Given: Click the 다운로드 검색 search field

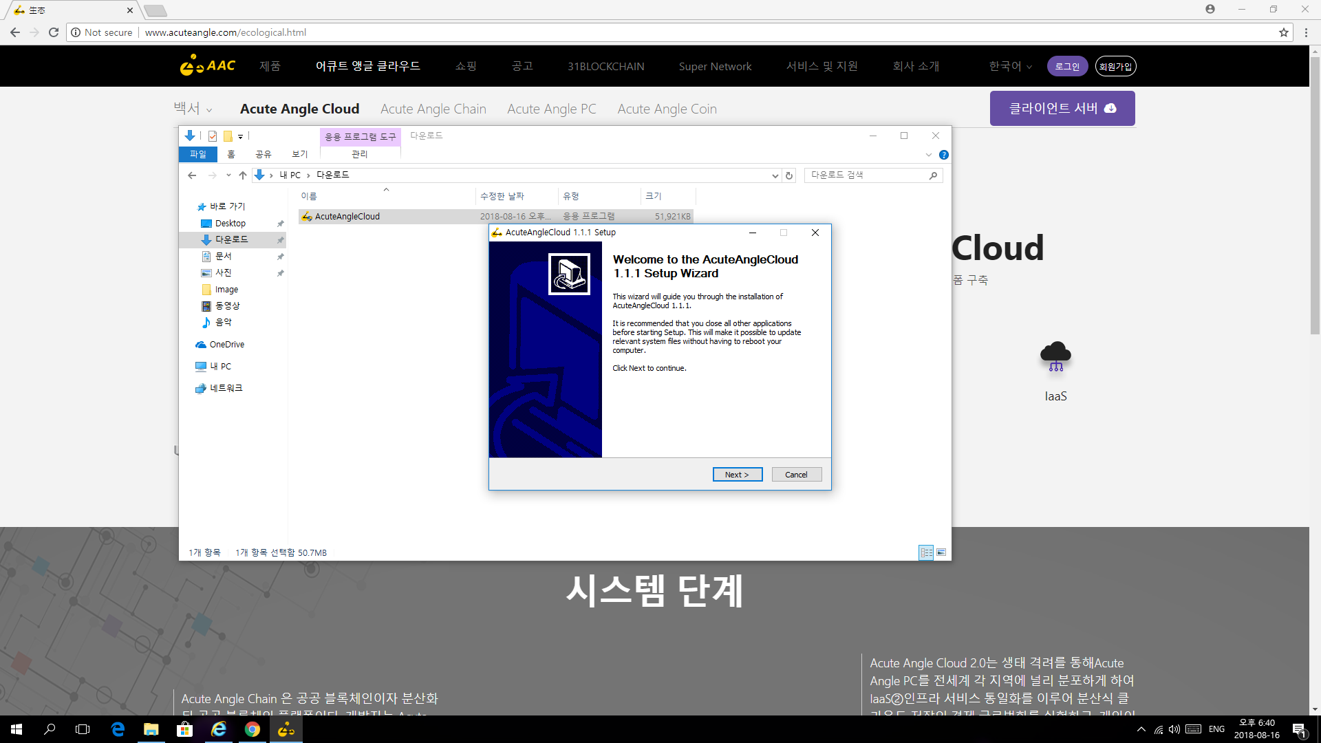Looking at the screenshot, I should pyautogui.click(x=867, y=175).
